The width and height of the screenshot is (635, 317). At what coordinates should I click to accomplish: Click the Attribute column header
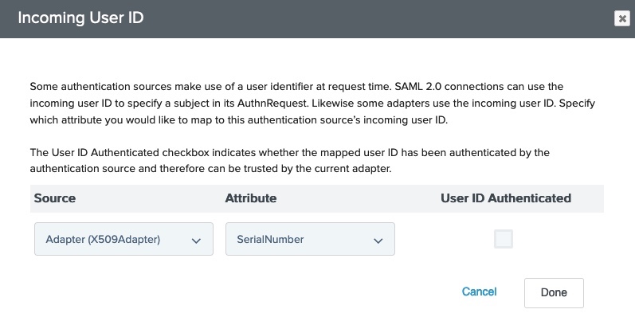[251, 198]
